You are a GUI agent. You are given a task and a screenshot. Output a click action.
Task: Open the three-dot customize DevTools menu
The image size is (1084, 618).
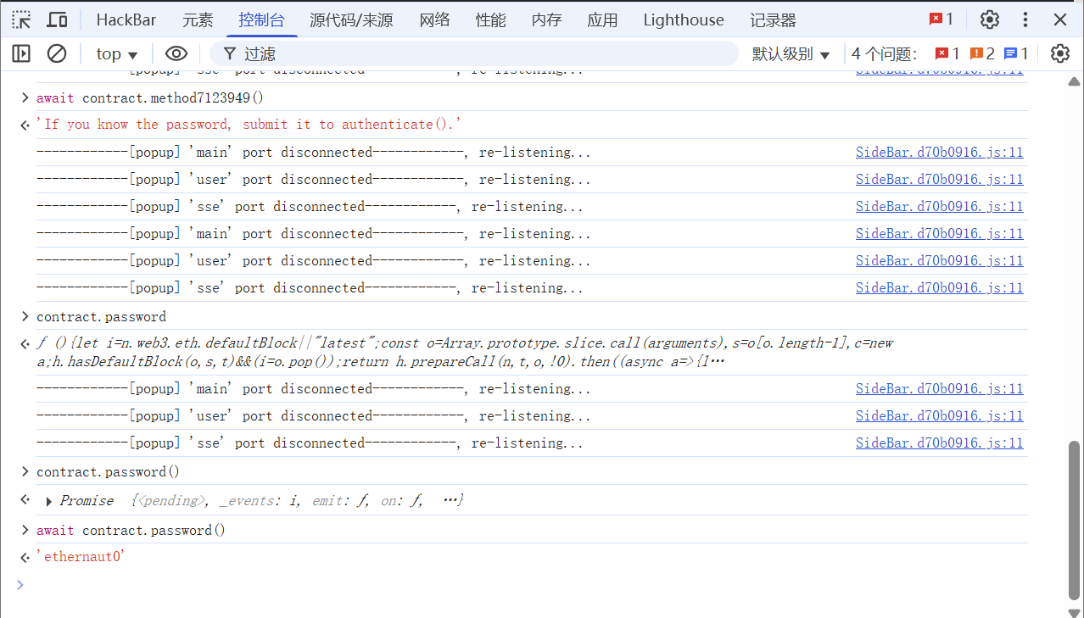pyautogui.click(x=1025, y=19)
